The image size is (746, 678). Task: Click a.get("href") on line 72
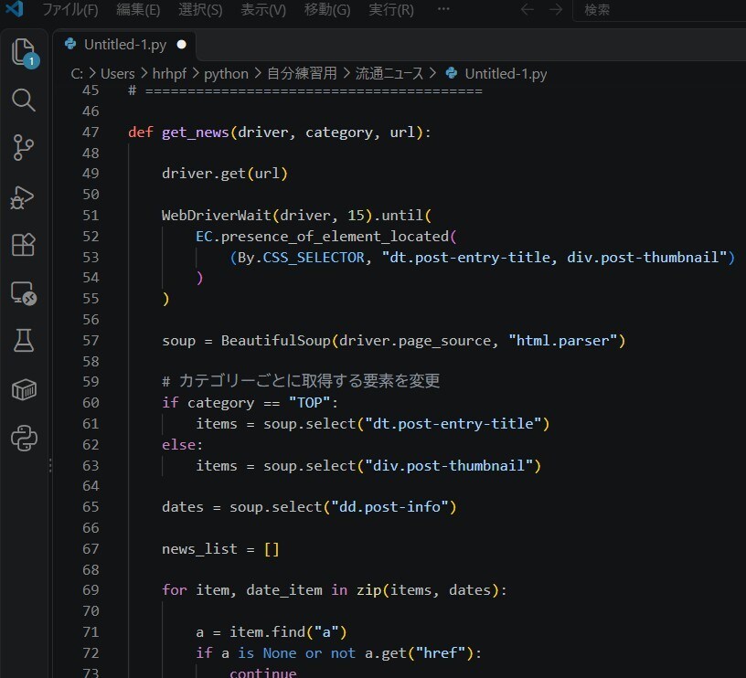419,652
